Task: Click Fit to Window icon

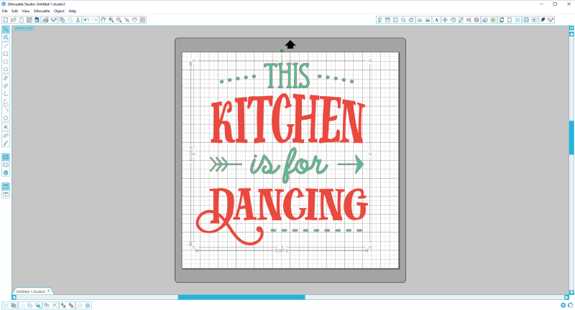Action: [x=142, y=20]
